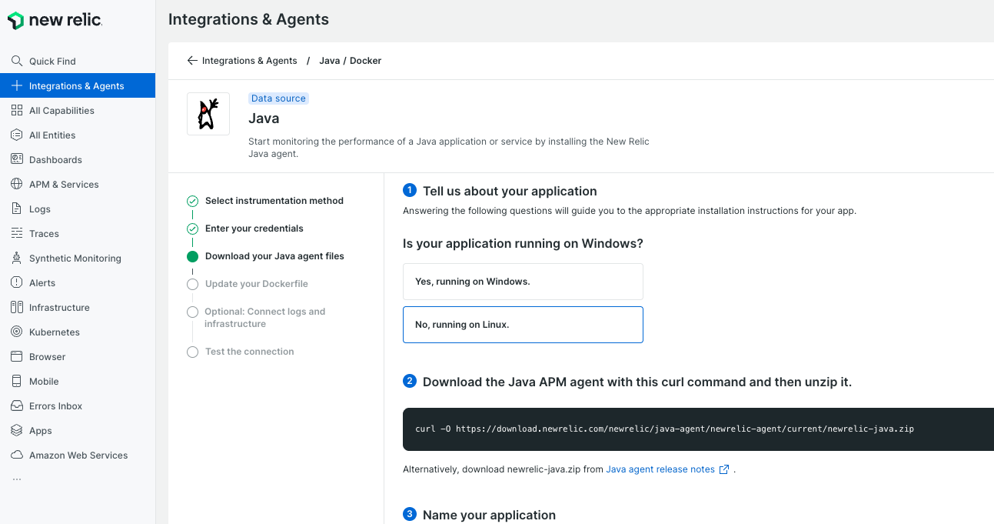
Task: Navigate to Synthetic Monitoring
Action: tap(78, 258)
